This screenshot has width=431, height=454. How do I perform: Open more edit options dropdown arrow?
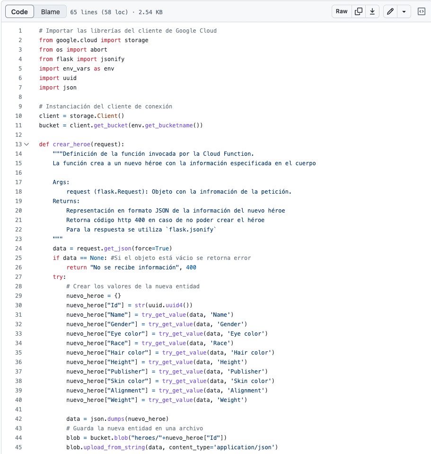tap(404, 11)
